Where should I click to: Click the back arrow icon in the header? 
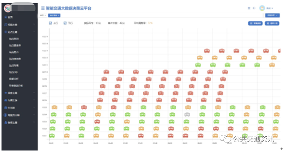point(254,8)
